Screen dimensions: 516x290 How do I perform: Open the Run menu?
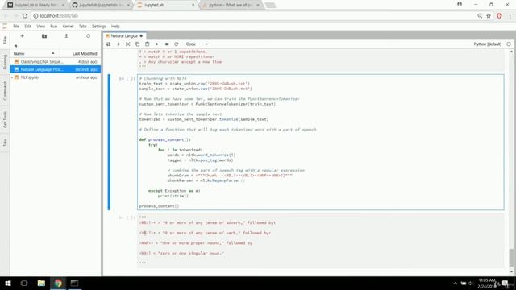tap(54, 27)
